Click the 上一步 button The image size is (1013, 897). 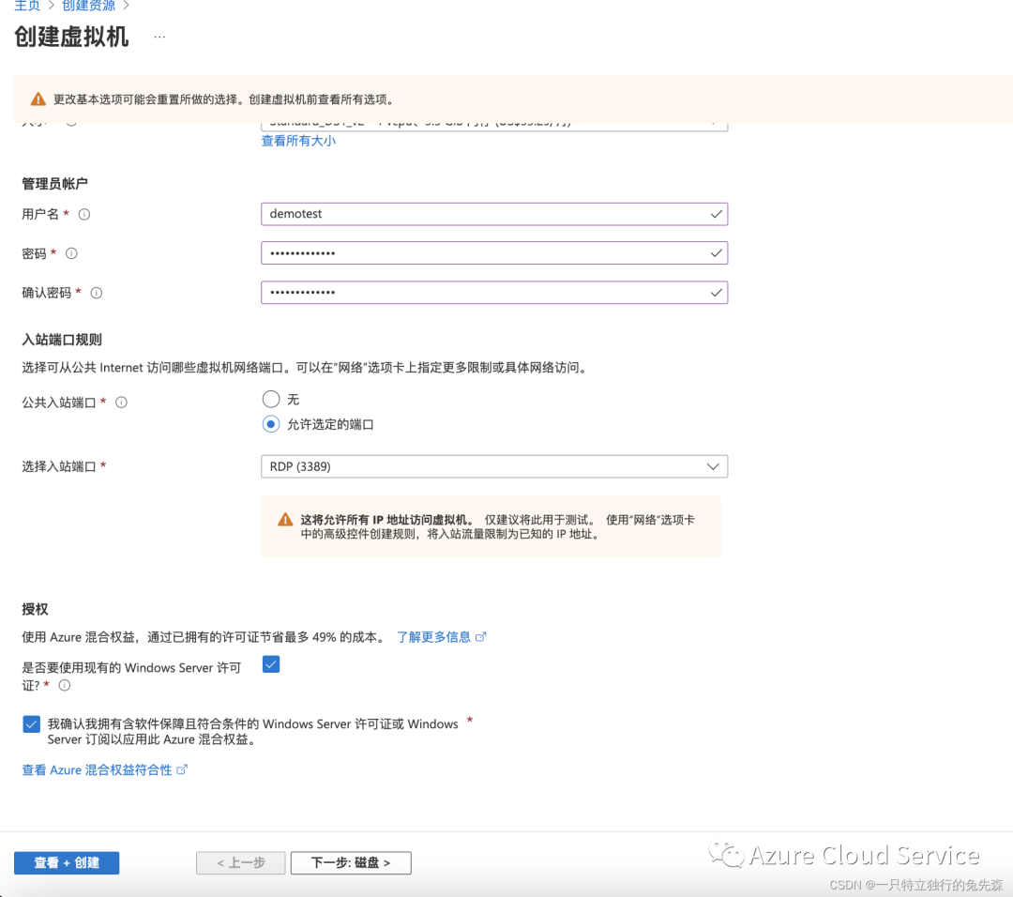pos(240,862)
